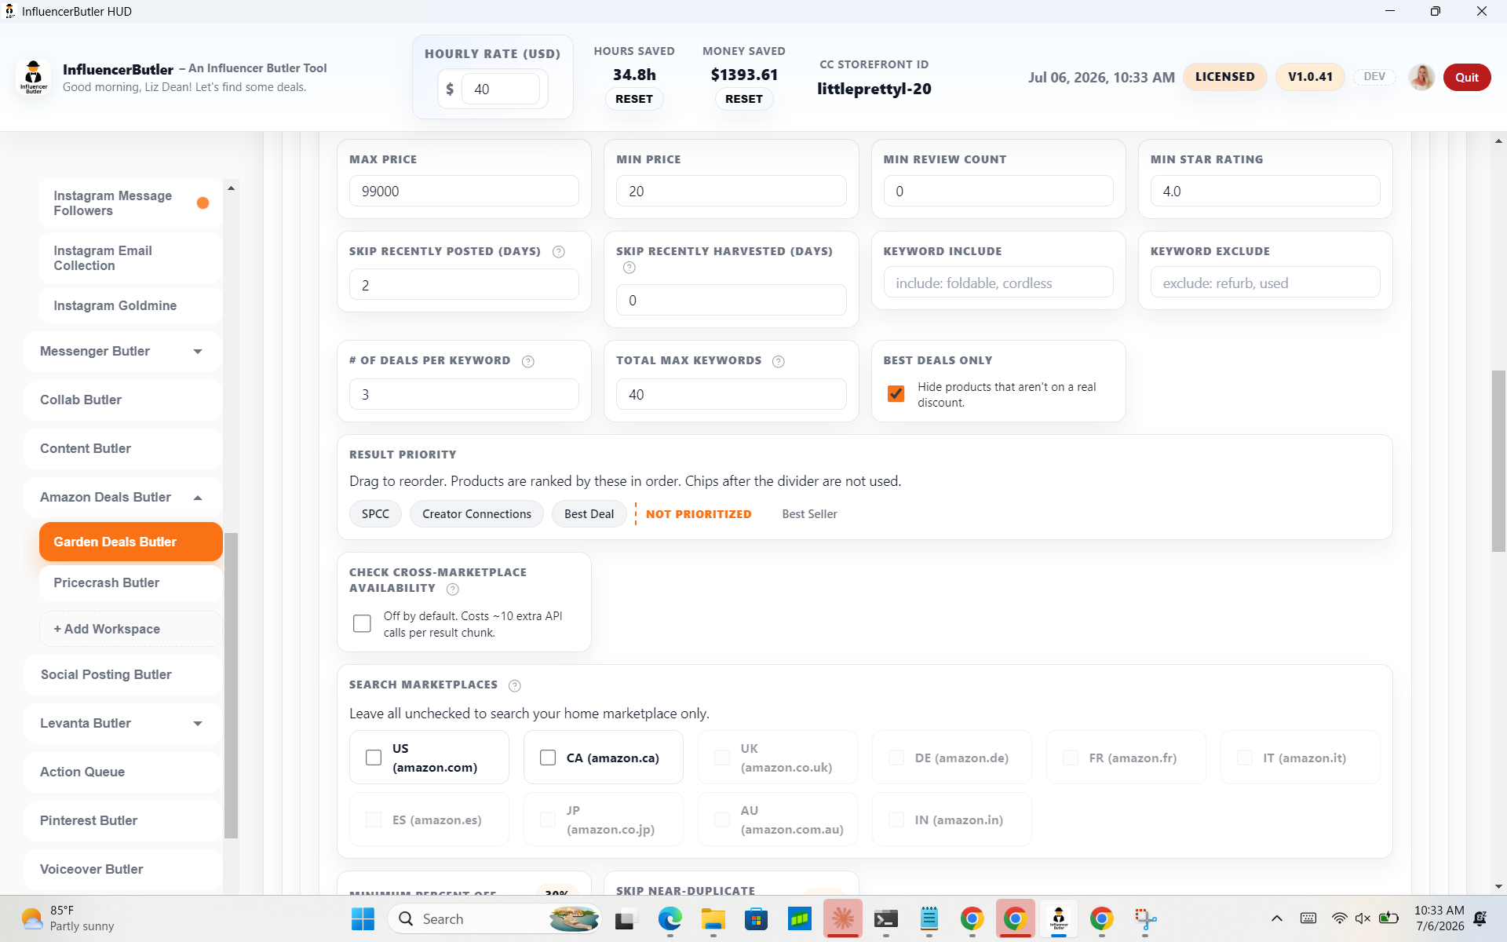Click the InfluencerButler penguin logo
The height and width of the screenshot is (942, 1507).
pos(33,77)
